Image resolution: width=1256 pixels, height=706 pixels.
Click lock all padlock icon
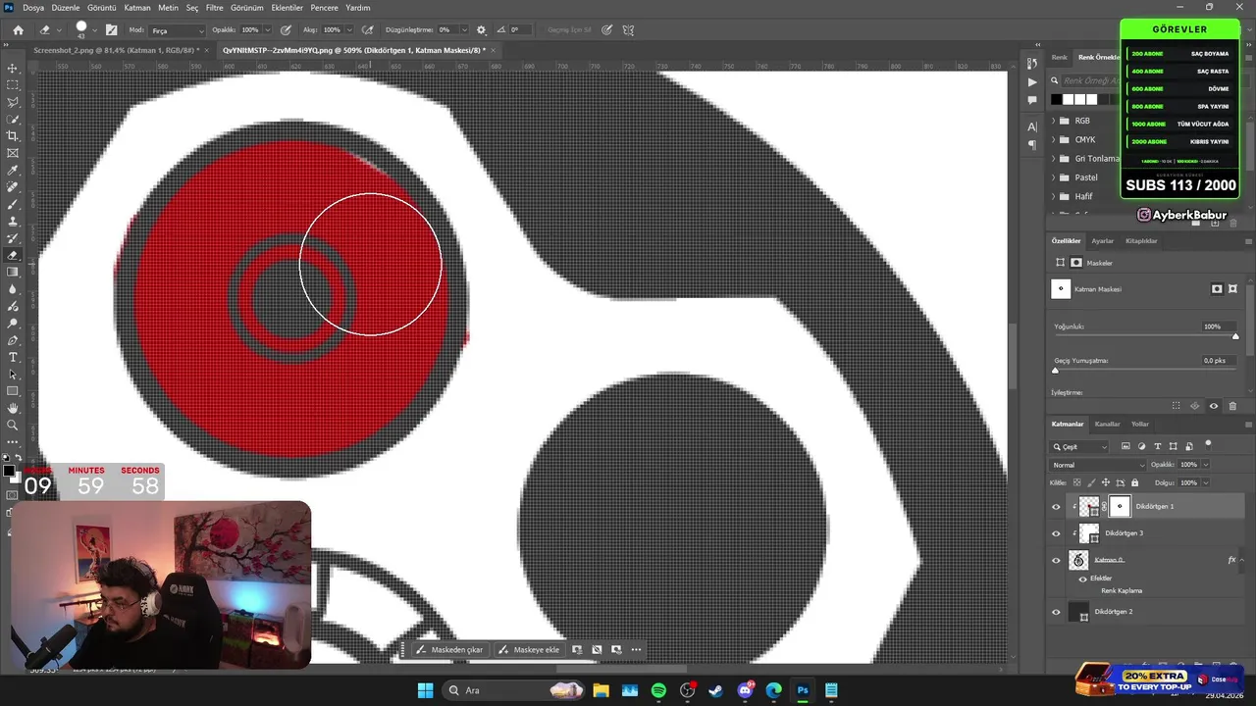1134,482
